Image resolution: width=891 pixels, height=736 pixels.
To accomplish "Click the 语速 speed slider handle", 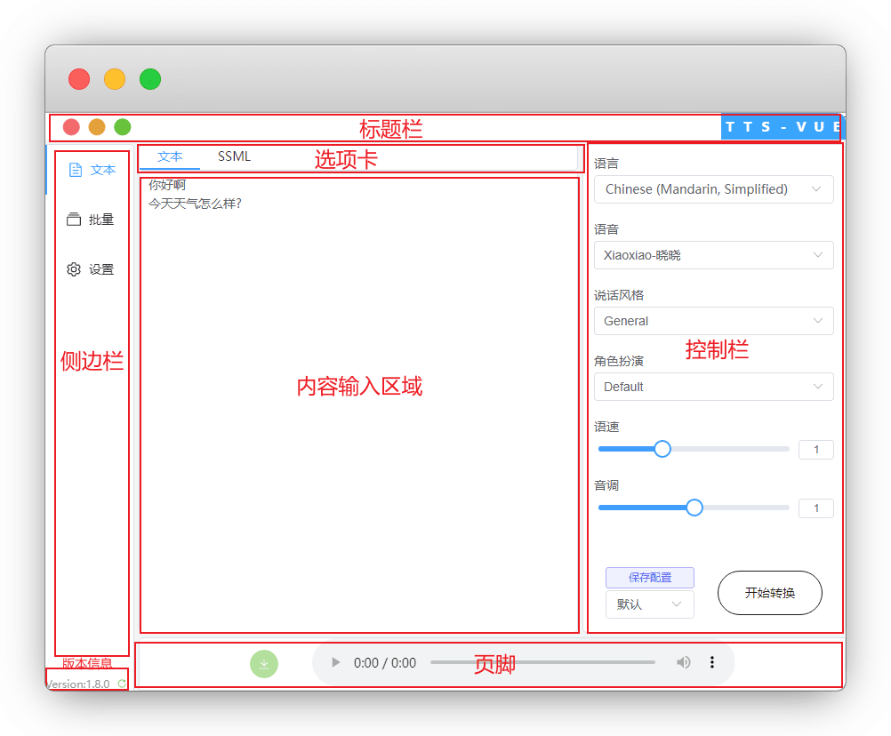I will [662, 449].
